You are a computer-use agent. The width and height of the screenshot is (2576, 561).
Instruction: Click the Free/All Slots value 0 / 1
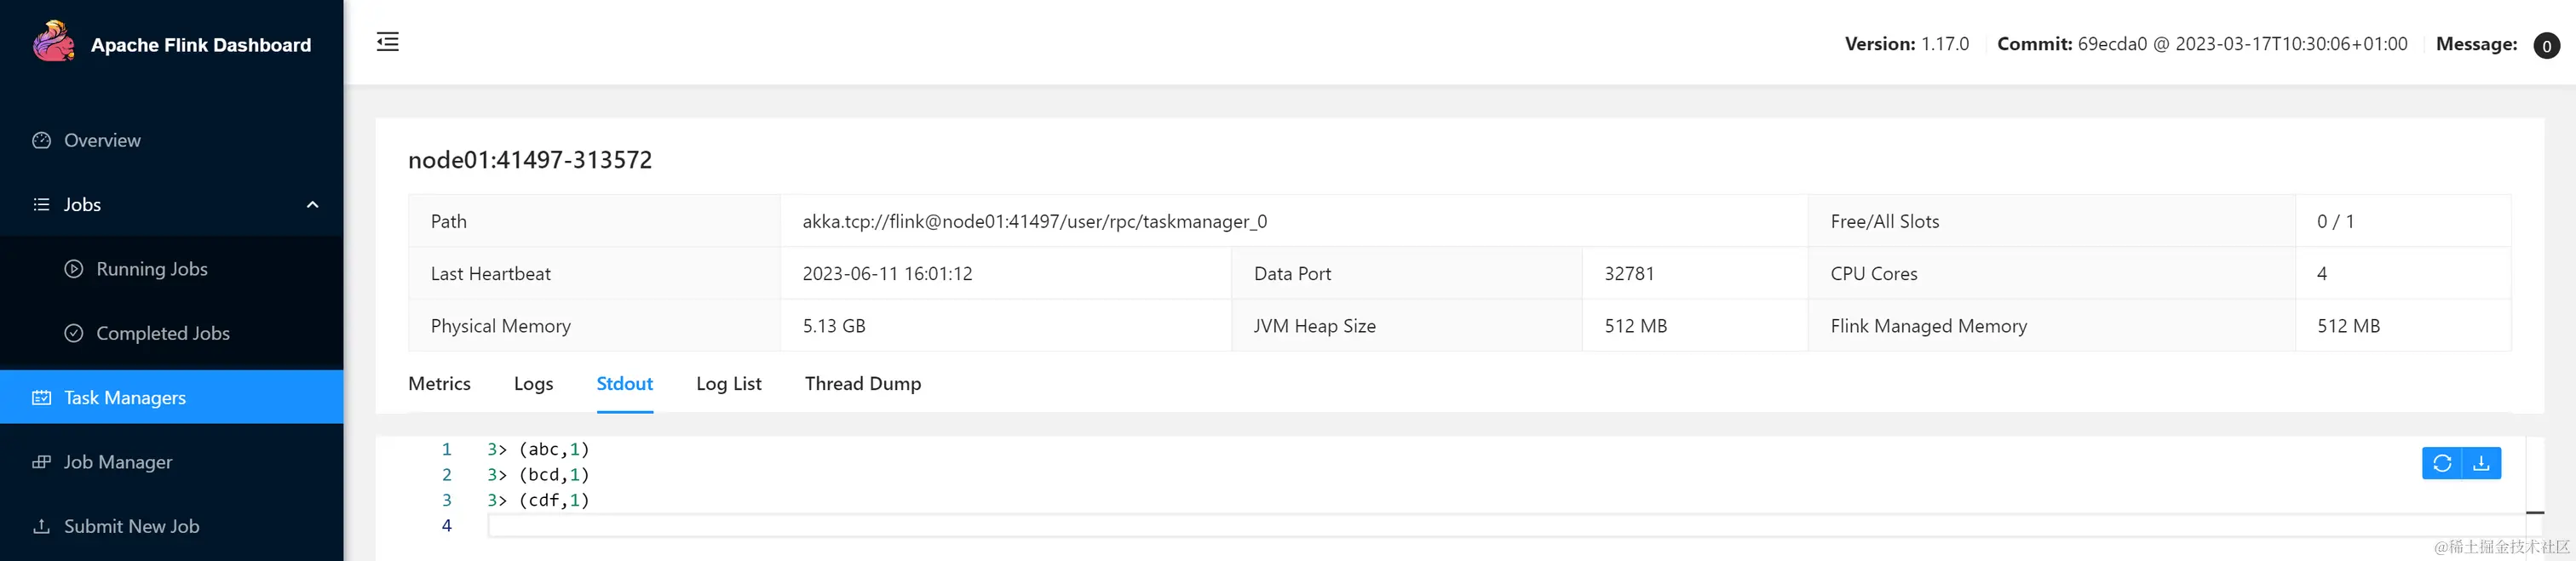coord(2335,221)
